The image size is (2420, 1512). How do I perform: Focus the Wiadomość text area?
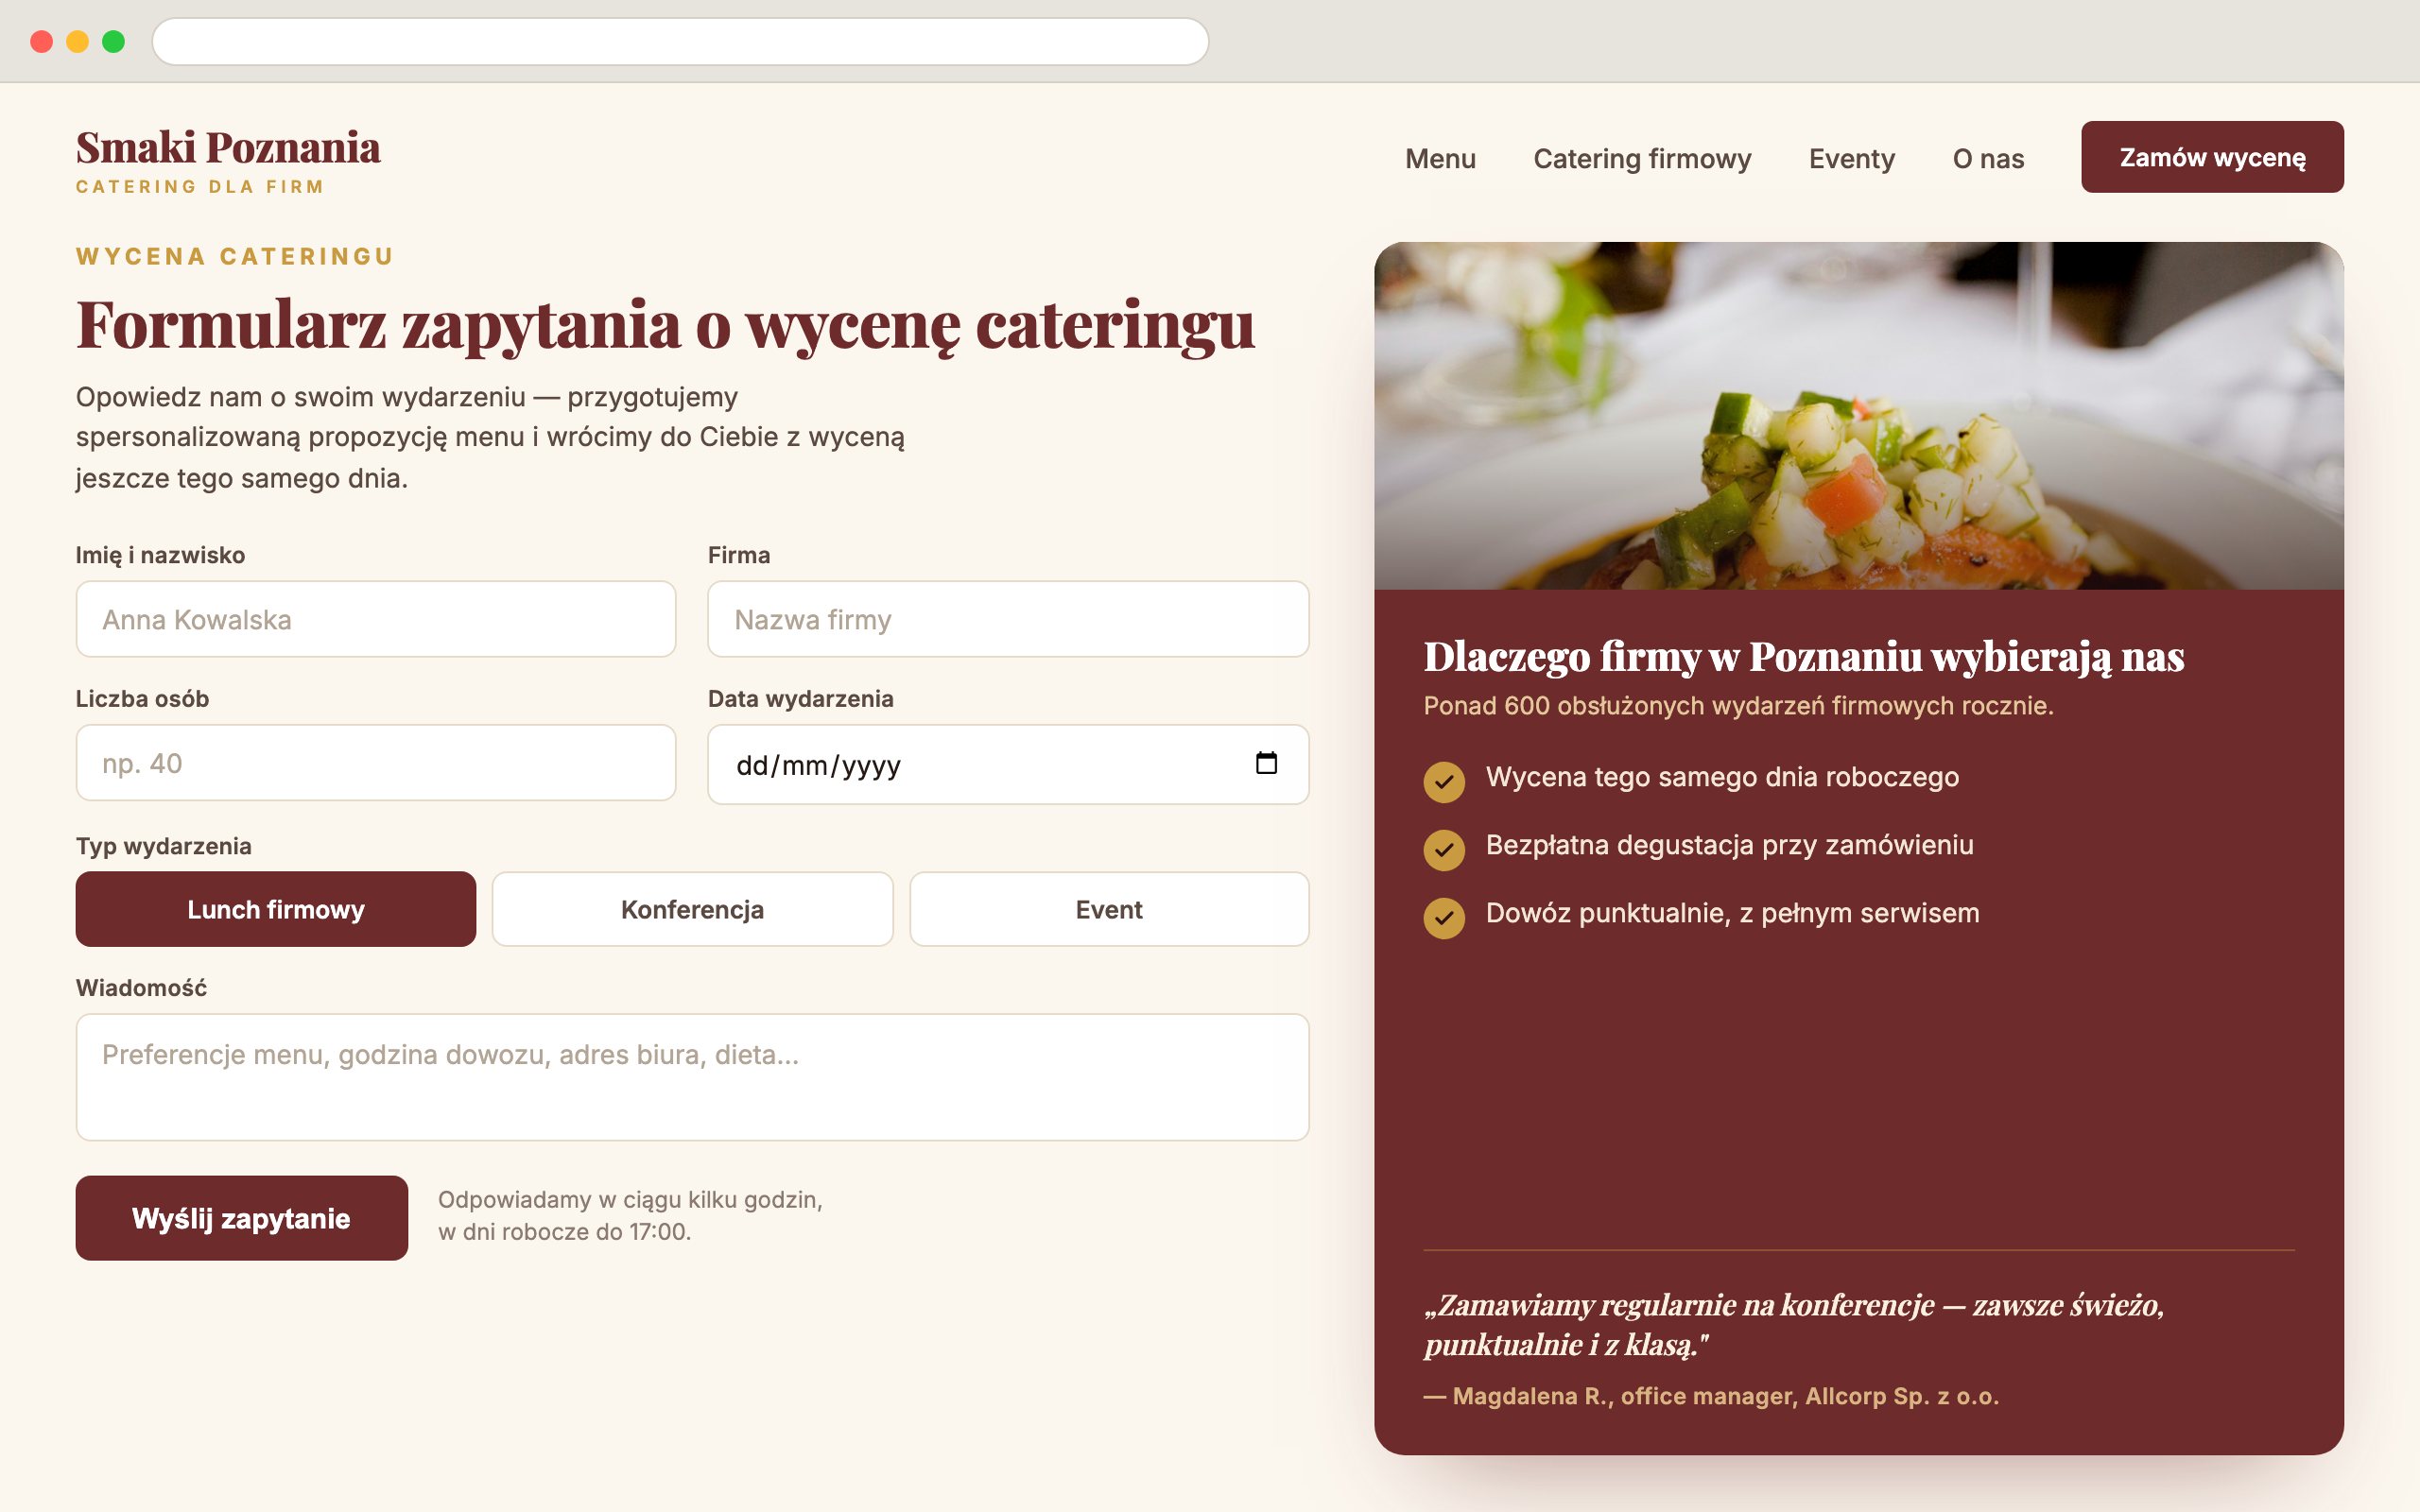[x=692, y=1077]
